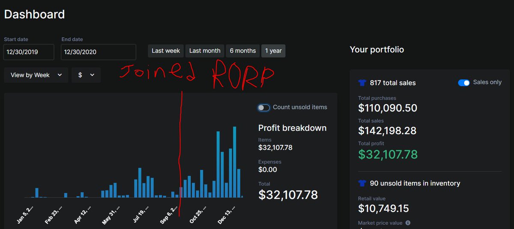
Task: Choose the 1 year range button
Action: coord(273,51)
